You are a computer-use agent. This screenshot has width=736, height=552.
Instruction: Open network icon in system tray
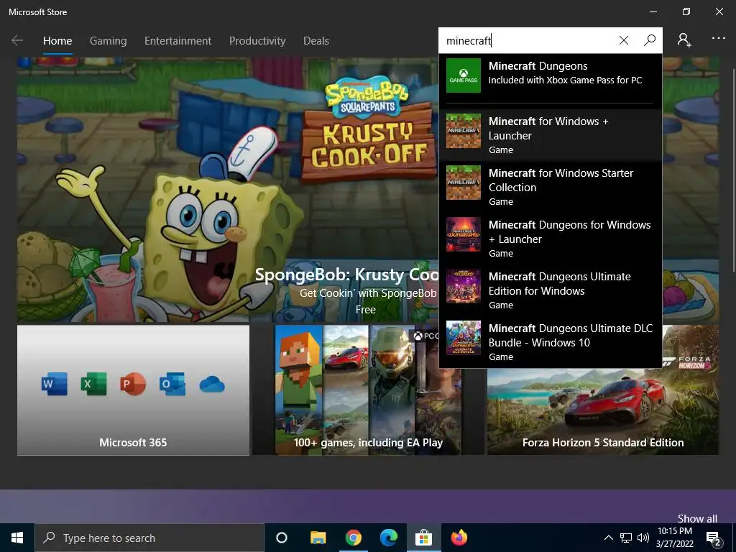(x=626, y=538)
